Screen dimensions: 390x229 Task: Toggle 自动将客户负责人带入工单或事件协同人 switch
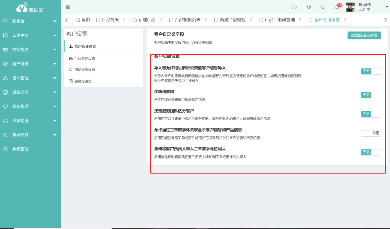371,152
